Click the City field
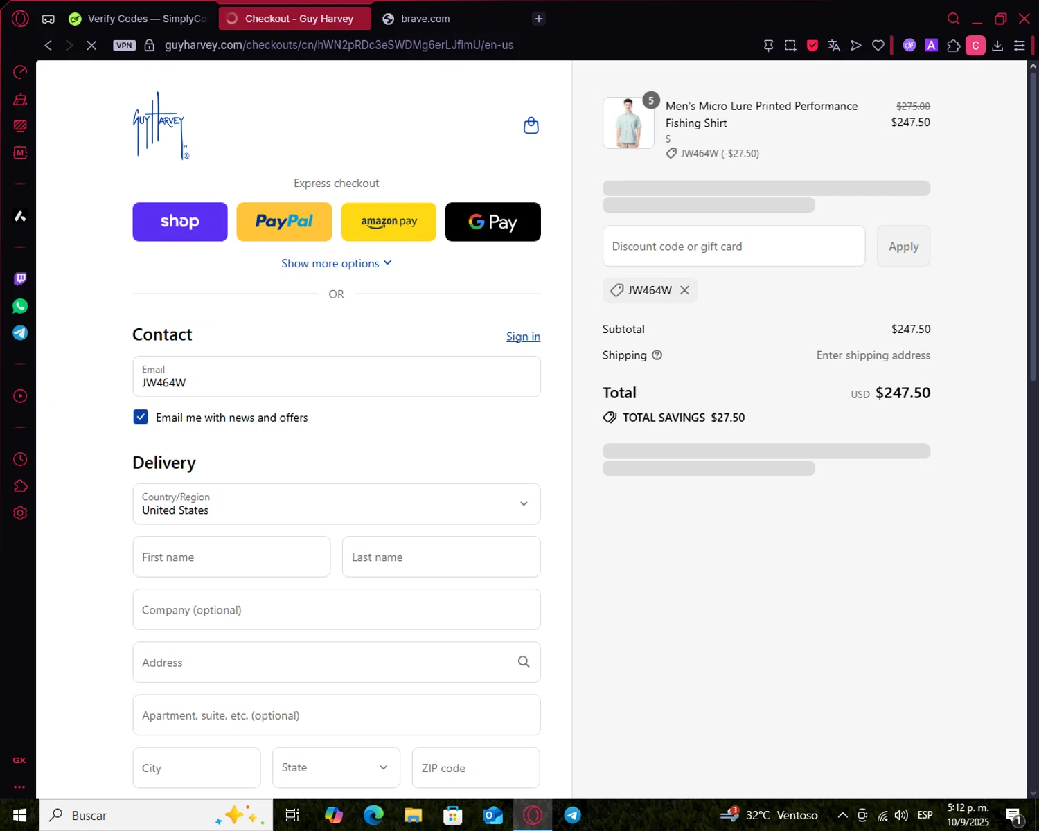This screenshot has height=831, width=1039. point(197,767)
